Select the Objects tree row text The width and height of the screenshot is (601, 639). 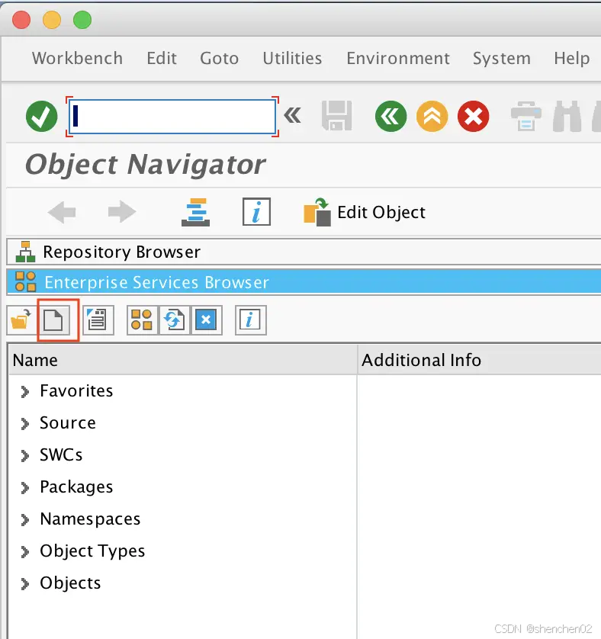70,583
